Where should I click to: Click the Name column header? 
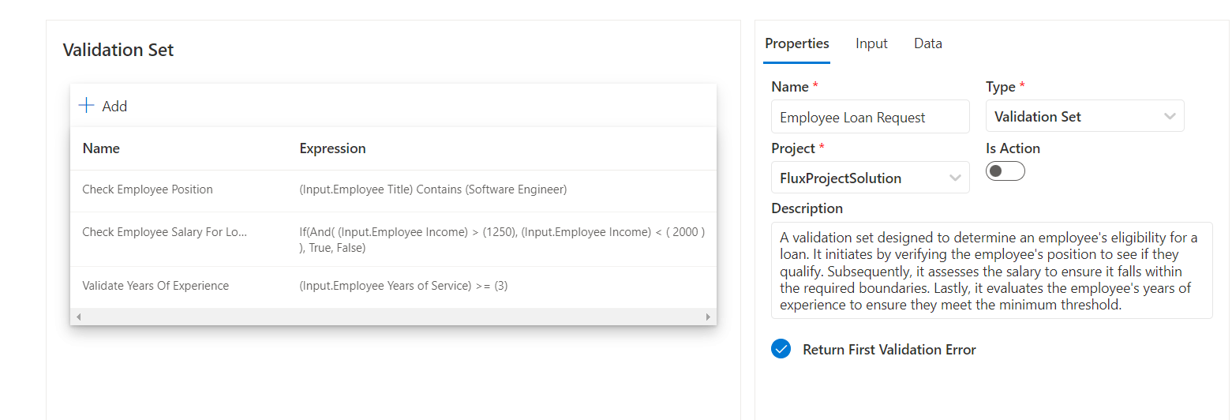pyautogui.click(x=101, y=148)
